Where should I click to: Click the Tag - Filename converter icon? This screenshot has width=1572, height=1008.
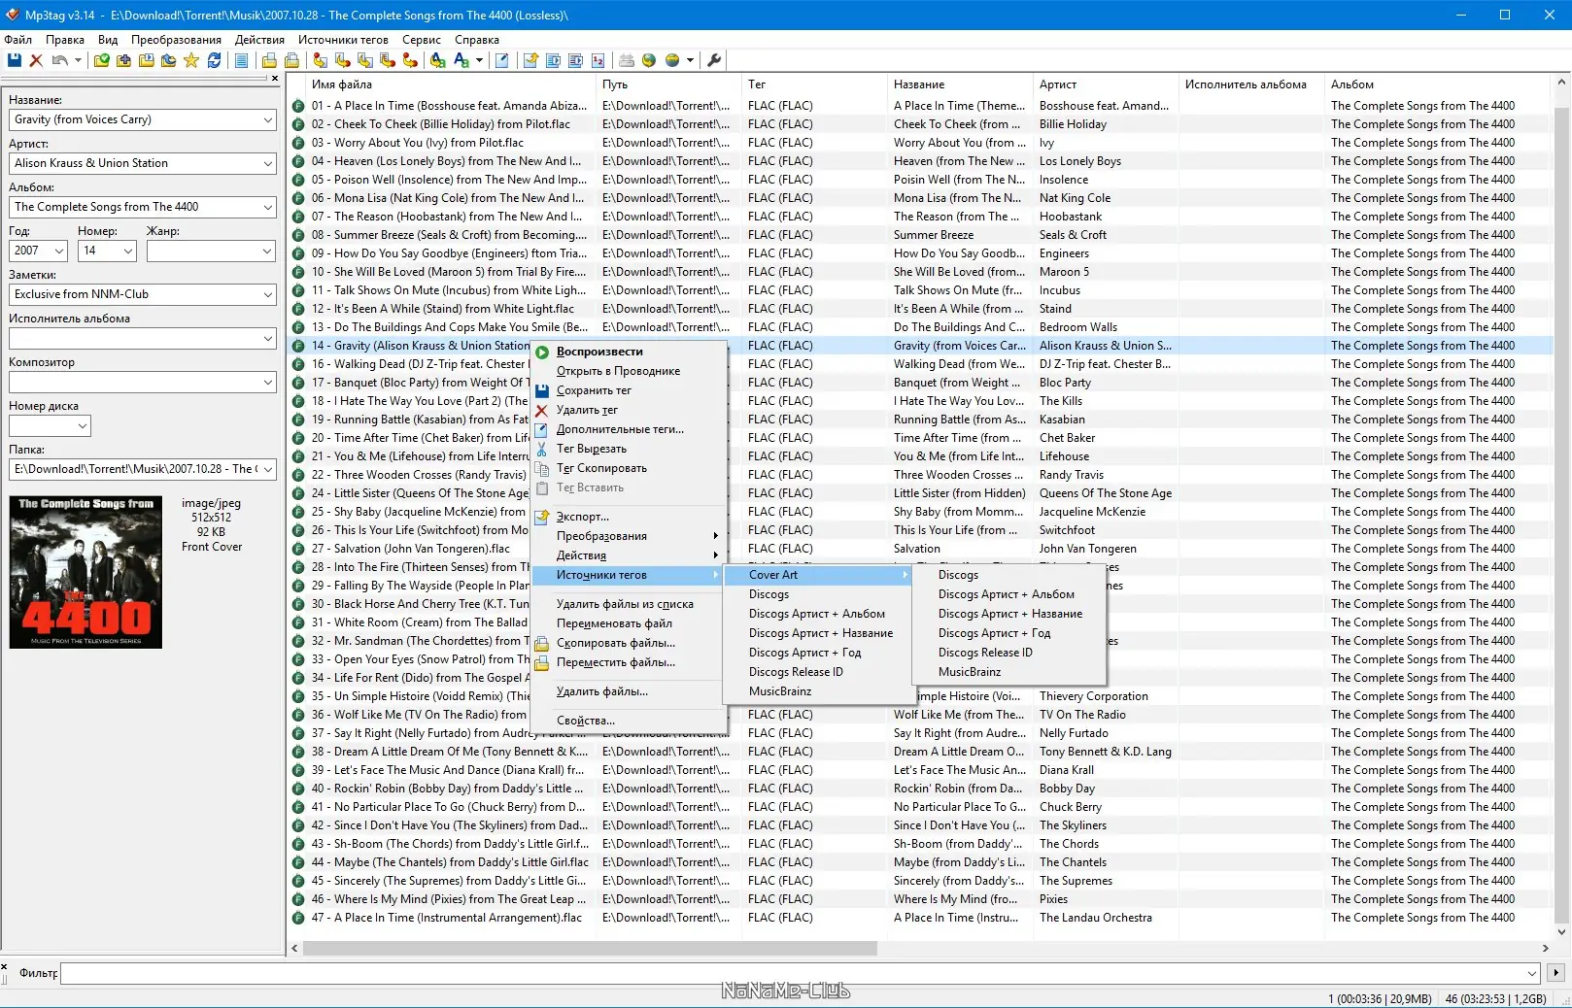(x=321, y=60)
